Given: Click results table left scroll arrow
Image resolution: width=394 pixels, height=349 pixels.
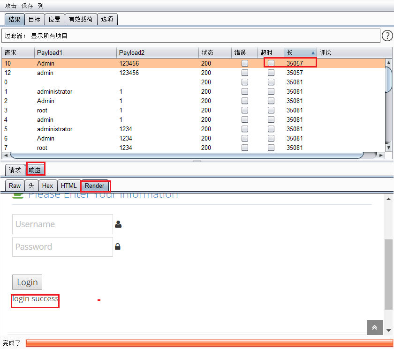Looking at the screenshot, I should click(6, 155).
